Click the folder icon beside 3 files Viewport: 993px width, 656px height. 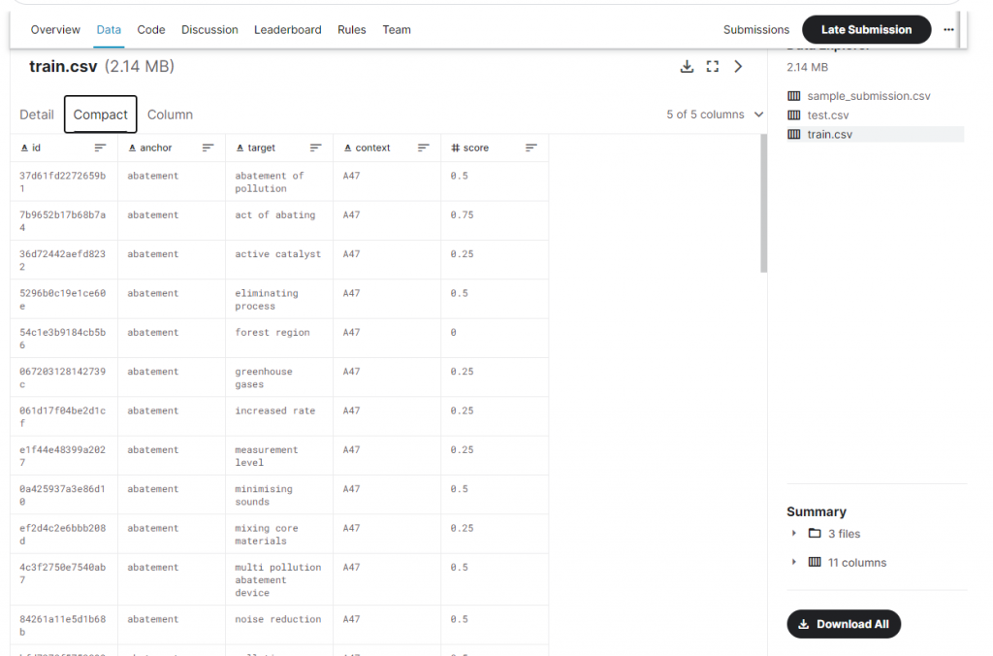point(815,533)
